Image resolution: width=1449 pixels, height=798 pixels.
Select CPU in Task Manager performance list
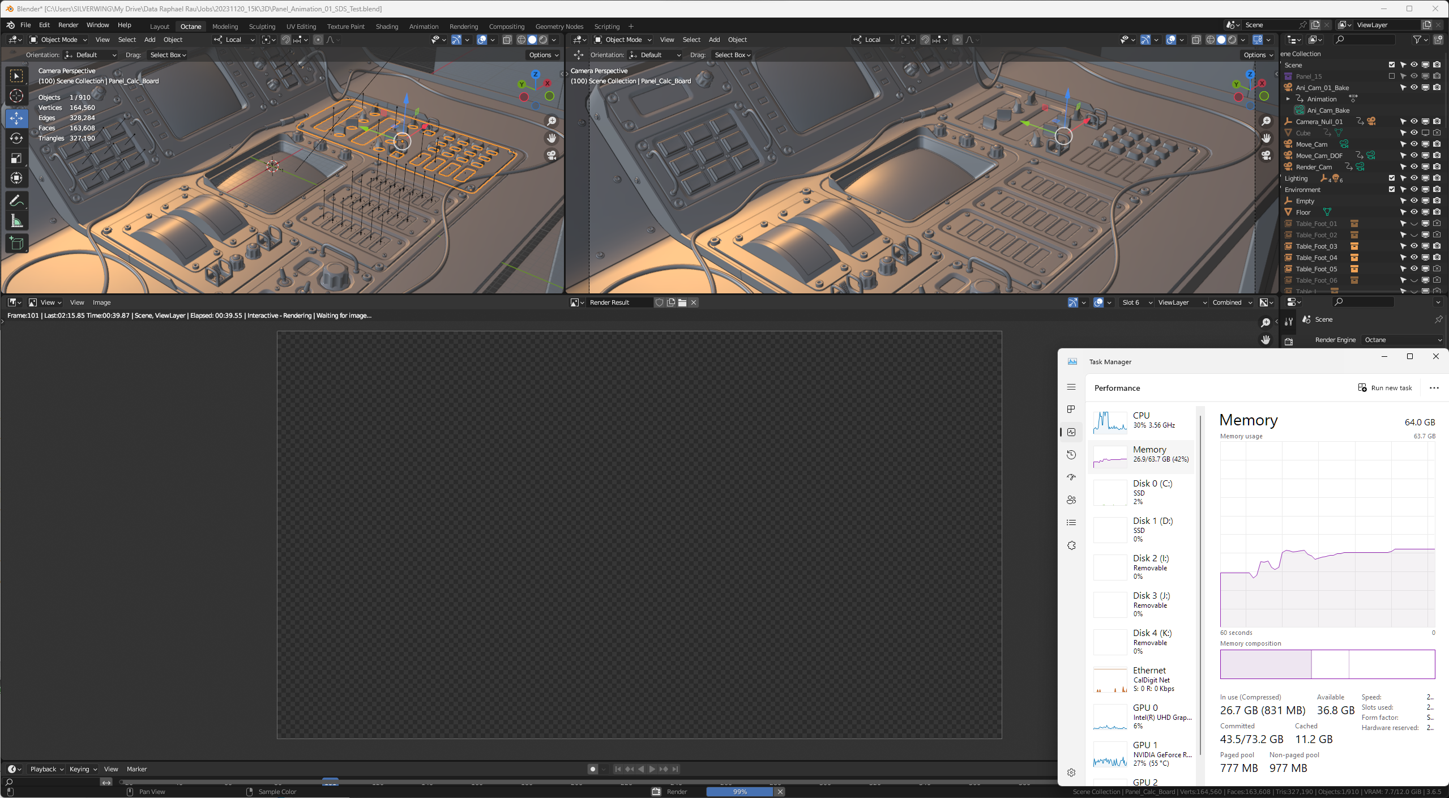click(x=1141, y=420)
